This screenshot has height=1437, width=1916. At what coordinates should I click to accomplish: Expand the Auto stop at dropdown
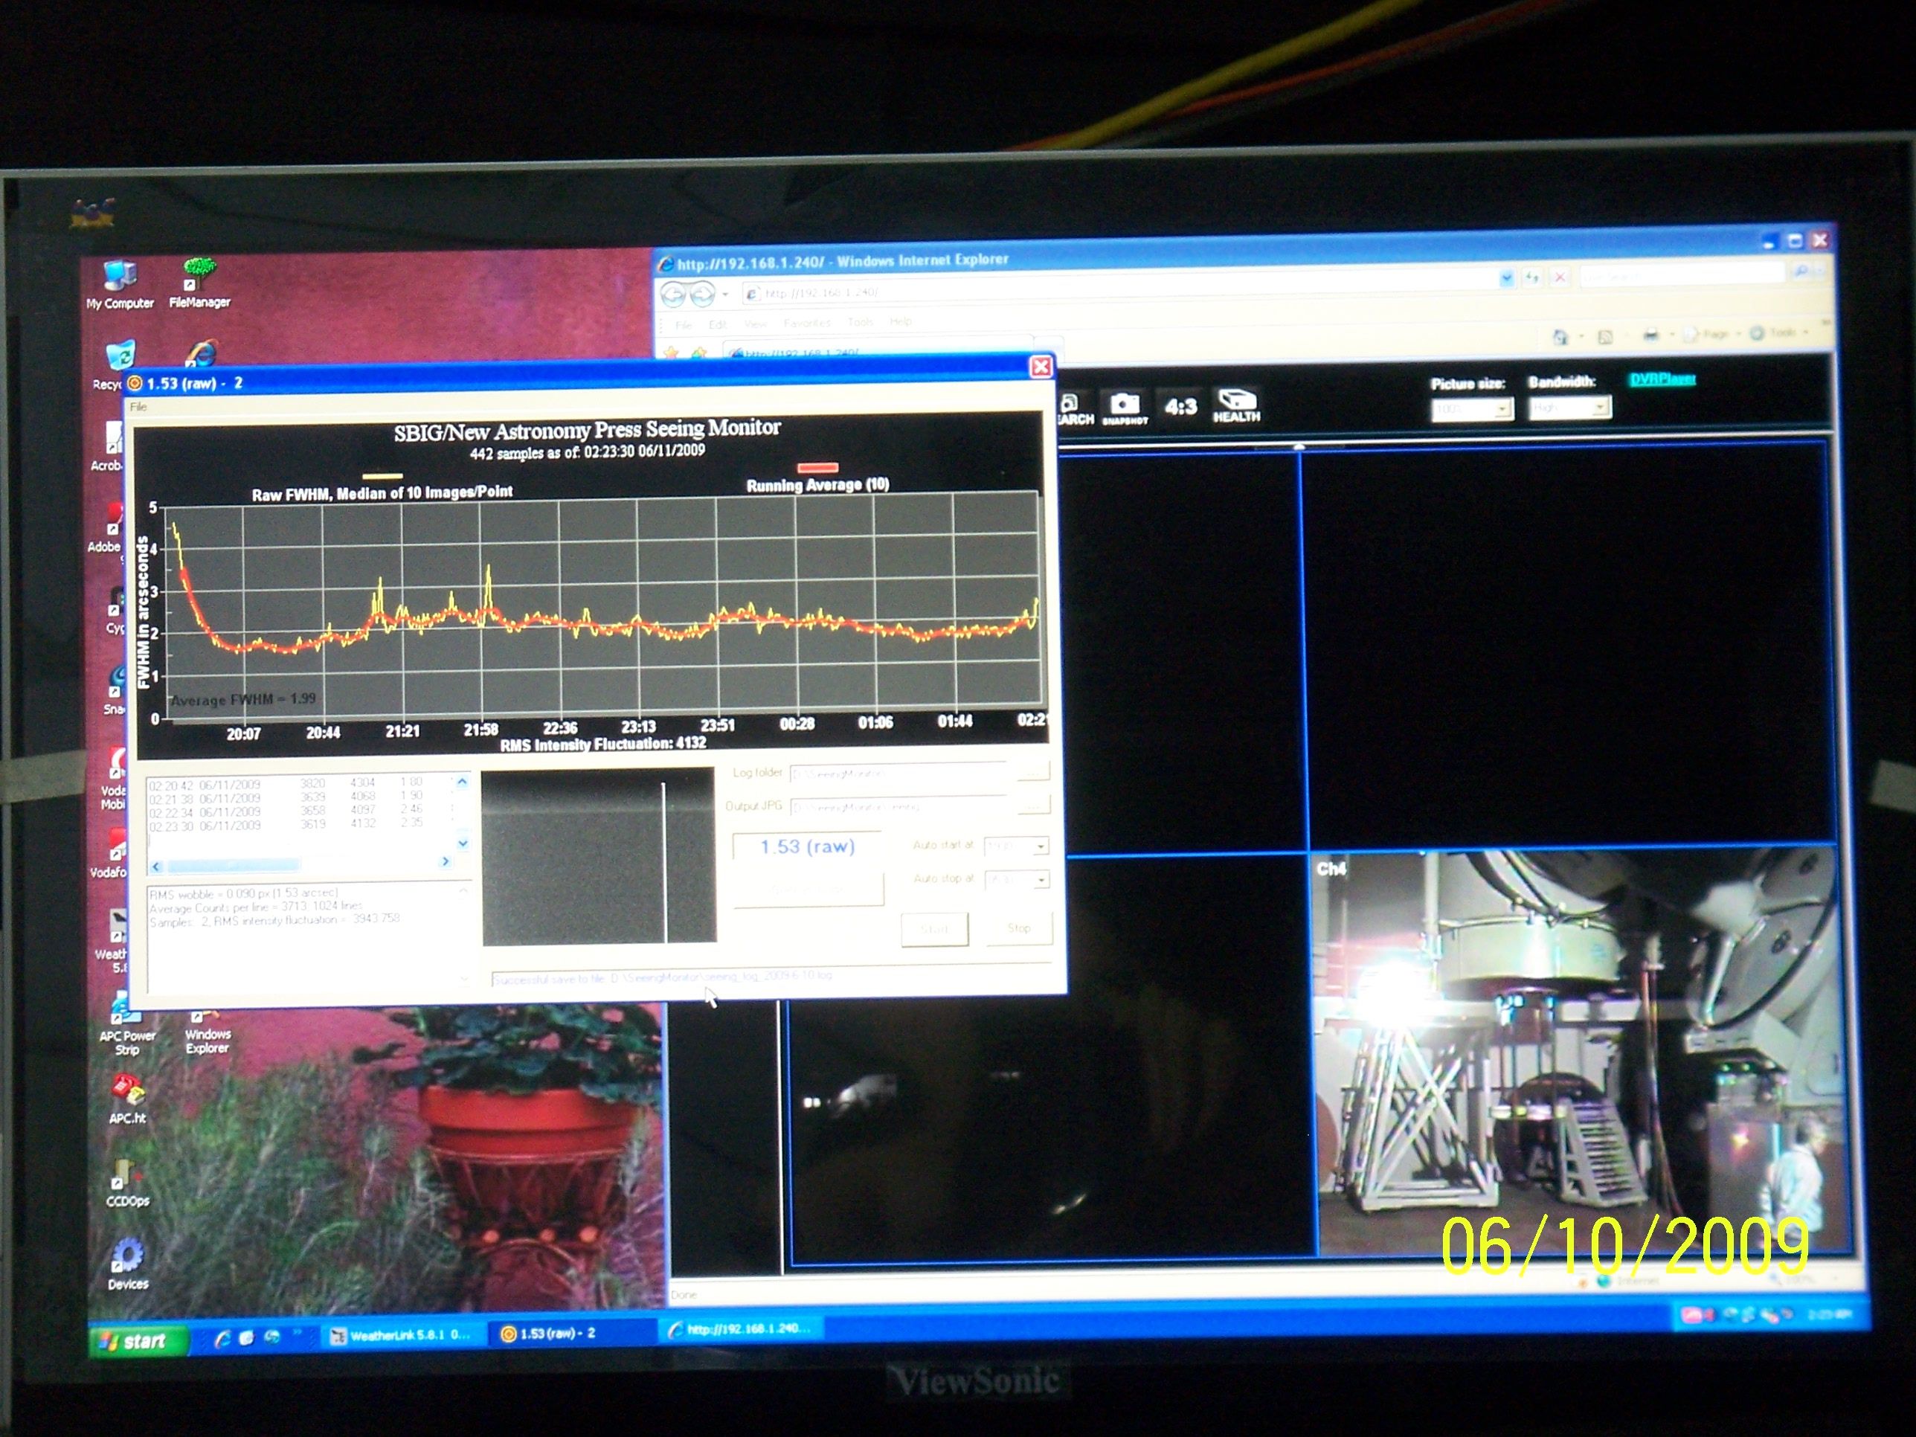click(1041, 880)
